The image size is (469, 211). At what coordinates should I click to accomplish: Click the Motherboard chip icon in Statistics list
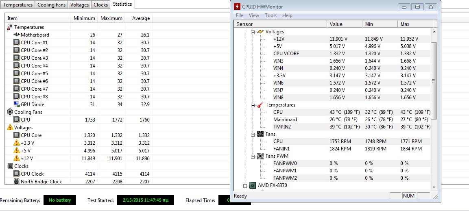16,35
